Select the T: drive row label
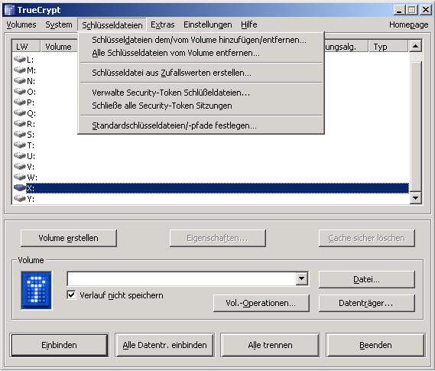 (x=31, y=145)
